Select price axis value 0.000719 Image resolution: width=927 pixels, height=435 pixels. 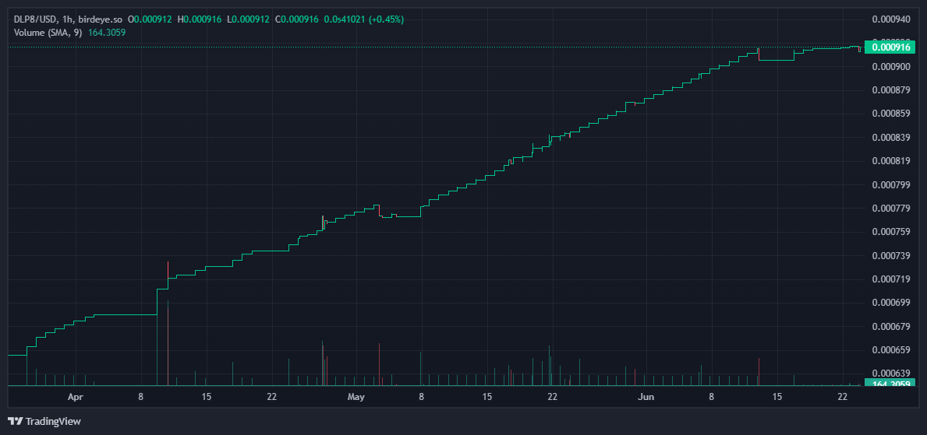point(891,279)
